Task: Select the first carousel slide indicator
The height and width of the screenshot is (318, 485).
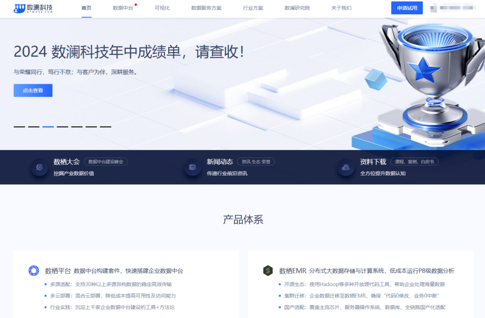Action: (19, 127)
